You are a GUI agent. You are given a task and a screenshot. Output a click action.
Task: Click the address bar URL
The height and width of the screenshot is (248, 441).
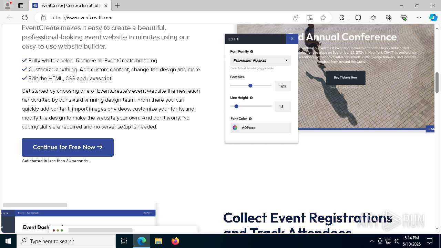pyautogui.click(x=82, y=18)
